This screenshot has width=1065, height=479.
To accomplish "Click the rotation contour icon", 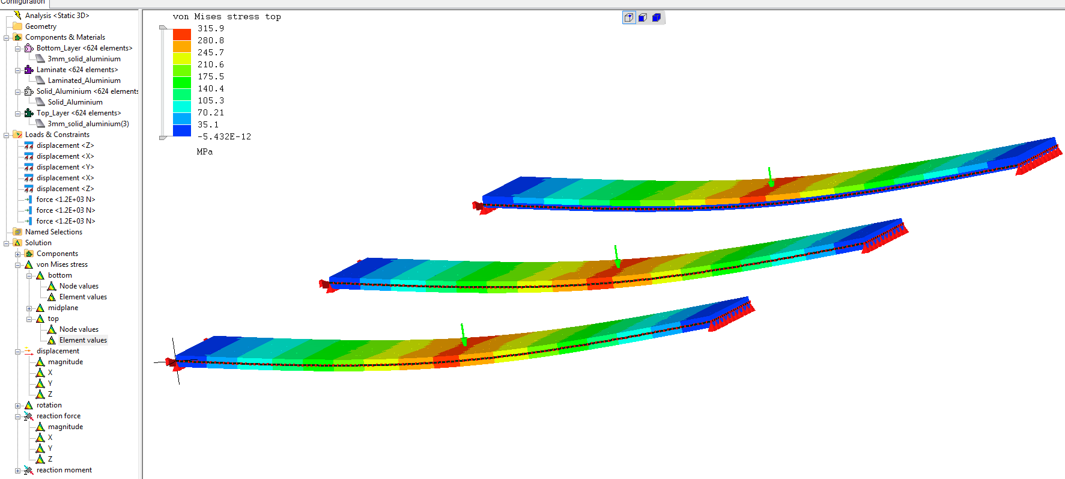I will click(29, 405).
